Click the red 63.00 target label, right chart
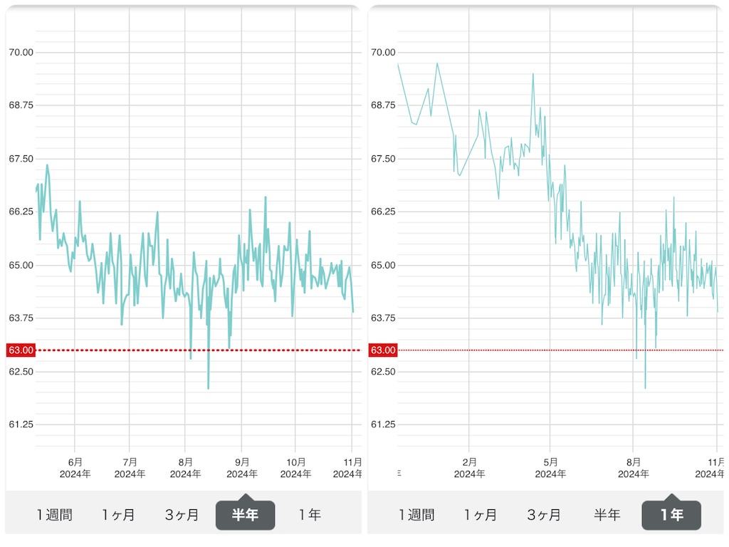 coord(382,350)
